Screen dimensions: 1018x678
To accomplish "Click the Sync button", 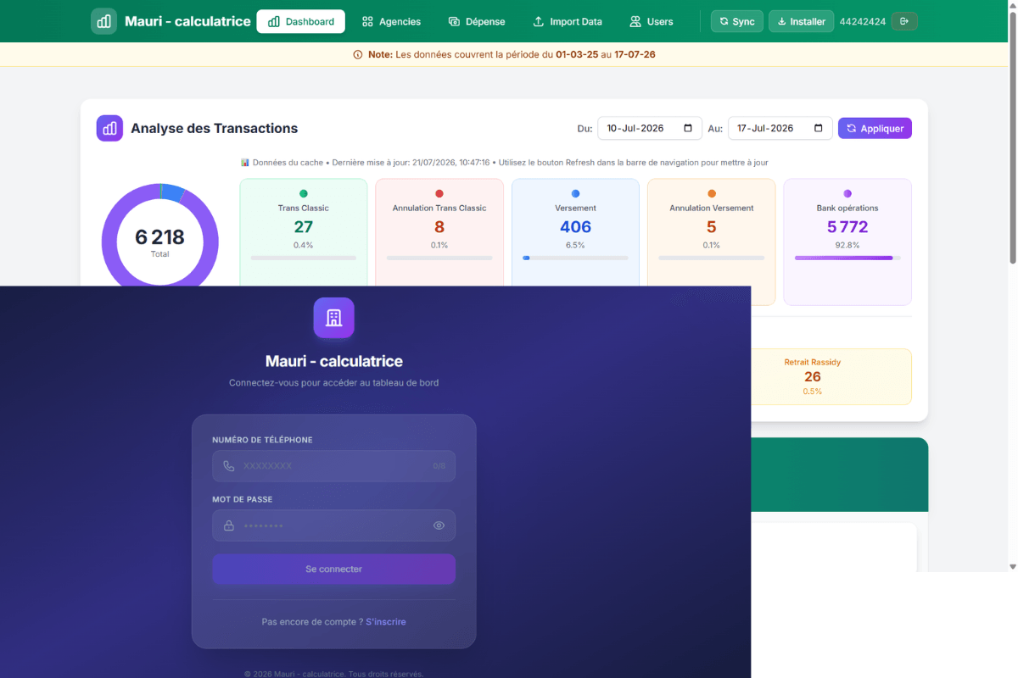I will coord(737,21).
